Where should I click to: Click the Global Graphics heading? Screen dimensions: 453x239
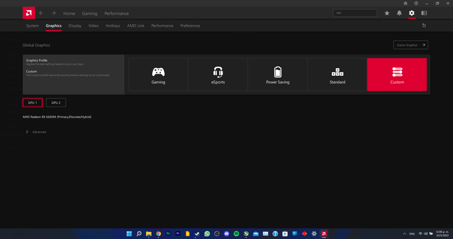(36, 45)
